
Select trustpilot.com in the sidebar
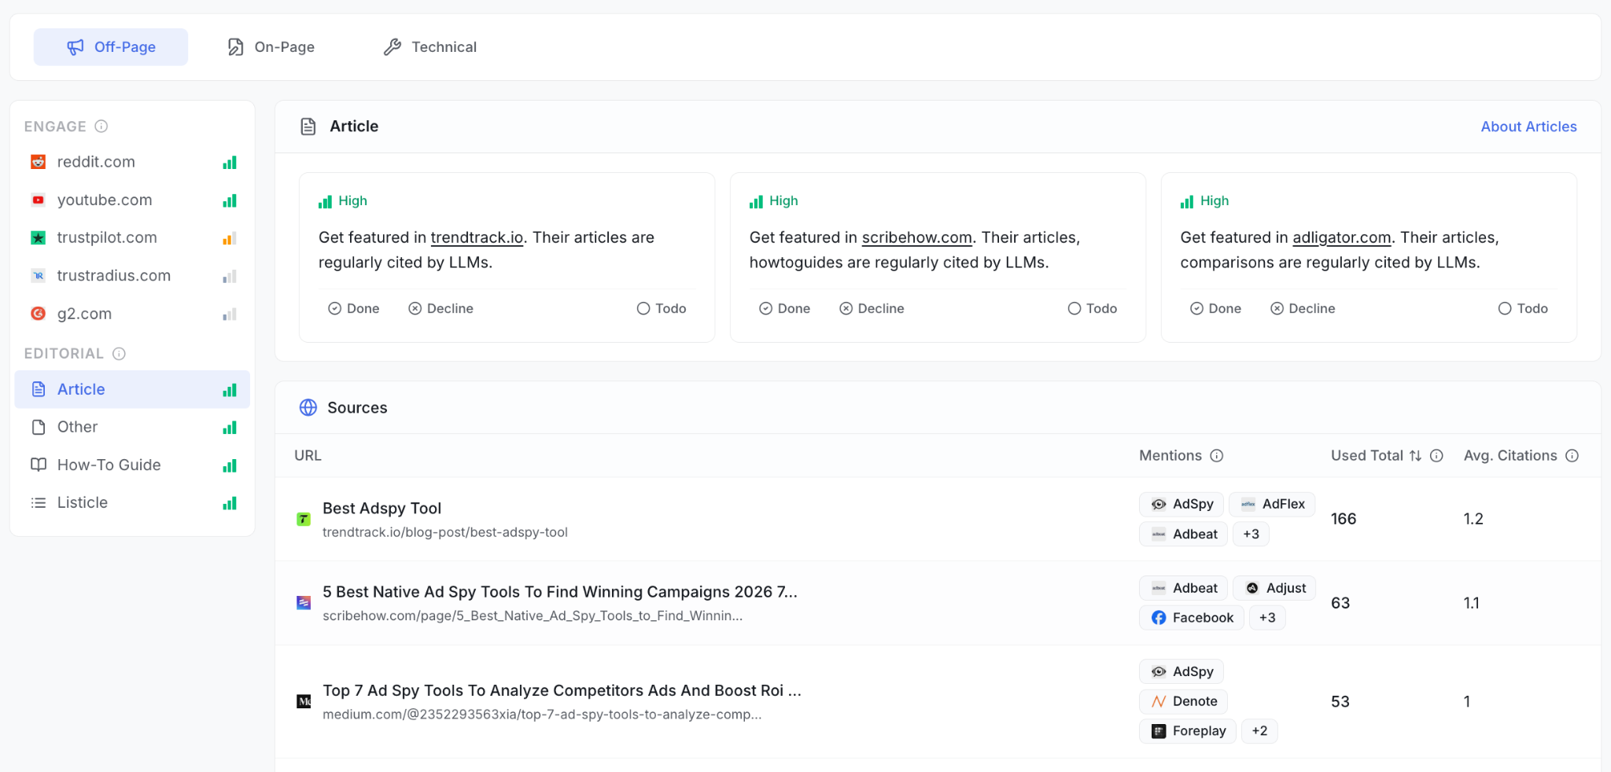132,237
